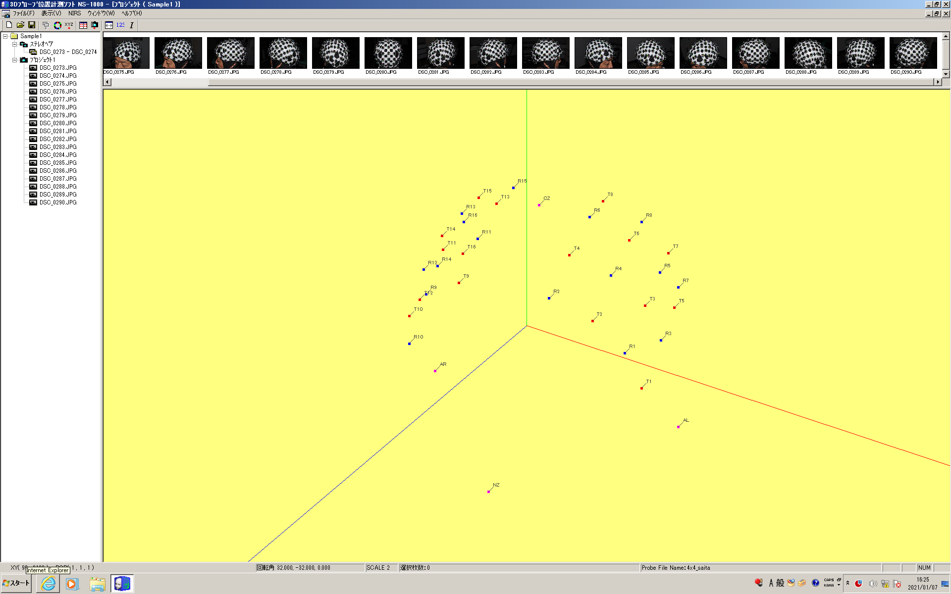Click the new file icon
The height and width of the screenshot is (594, 951).
[x=9, y=25]
